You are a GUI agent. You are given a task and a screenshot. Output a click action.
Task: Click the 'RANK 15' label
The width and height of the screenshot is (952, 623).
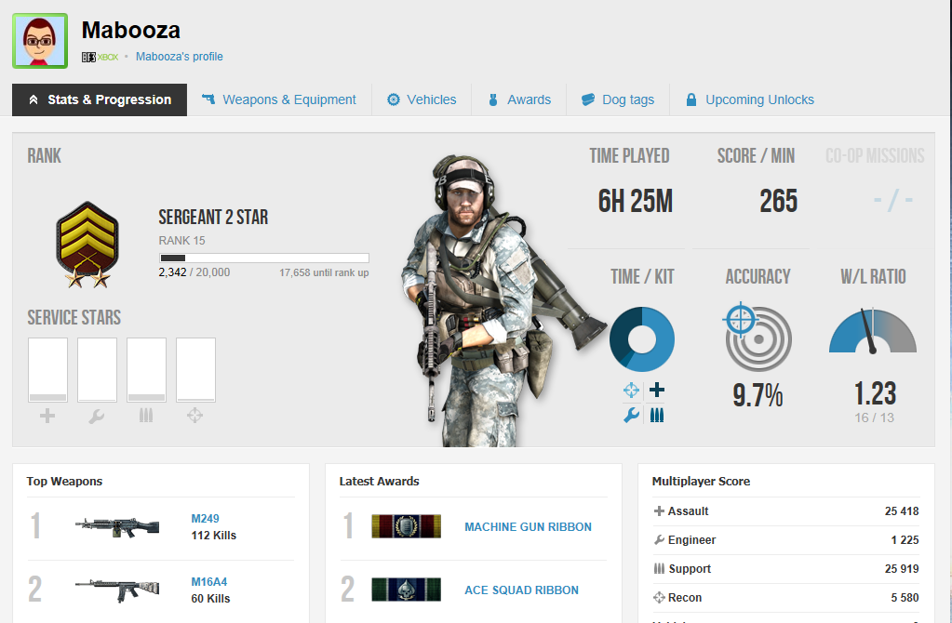pyautogui.click(x=181, y=240)
